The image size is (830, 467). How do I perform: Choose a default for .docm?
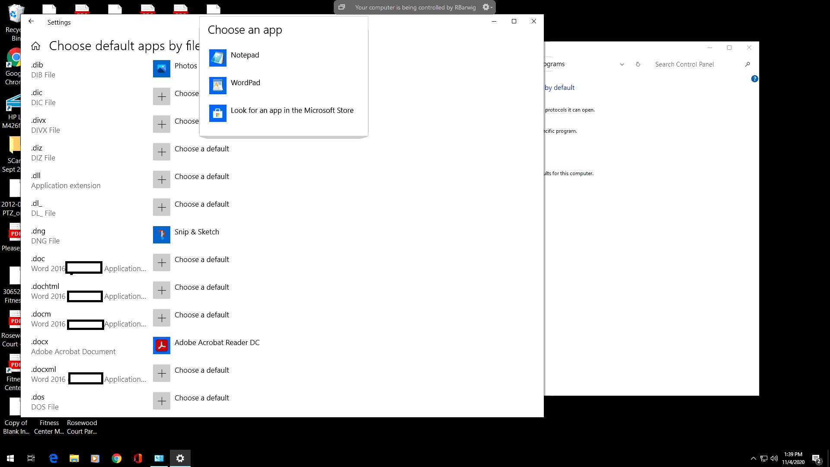pos(201,315)
